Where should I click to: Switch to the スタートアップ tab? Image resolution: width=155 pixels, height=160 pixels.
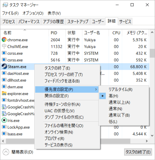tap(78, 22)
